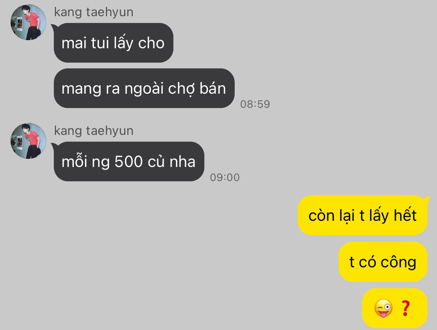Viewport: 437px width, 330px height.
Task: Select the yellow 't có công' message
Action: point(383,262)
